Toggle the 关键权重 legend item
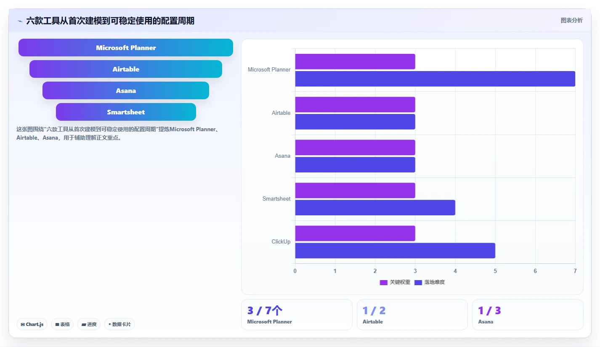Viewport: 600px width, 347px height. 395,282
